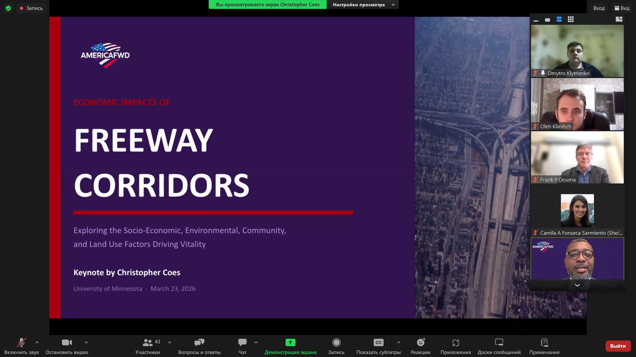Image resolution: width=636 pixels, height=357 pixels.
Task: Open the Participants panel icon
Action: (x=147, y=343)
